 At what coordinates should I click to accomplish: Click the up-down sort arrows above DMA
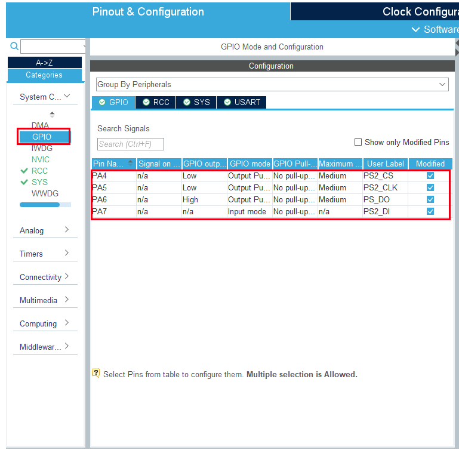tap(52, 115)
